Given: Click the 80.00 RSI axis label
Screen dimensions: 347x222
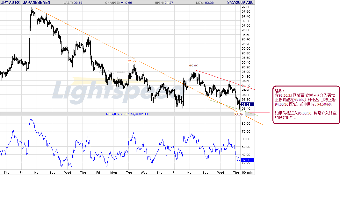Looking at the screenshot, I should 246,123.
